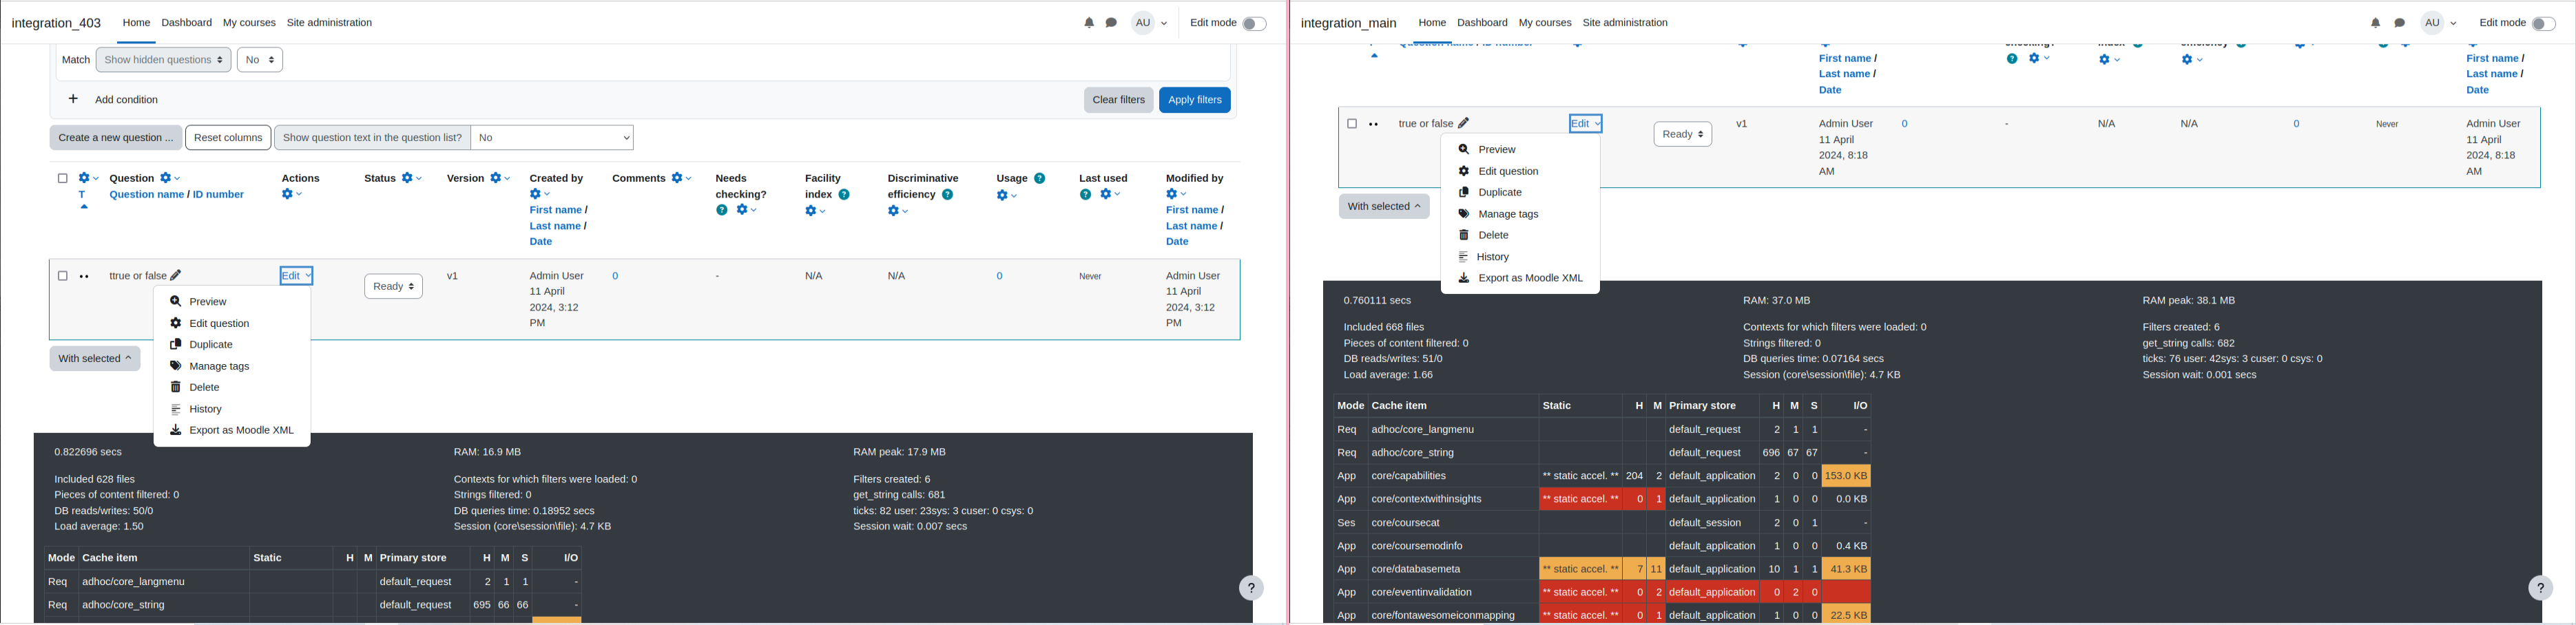The height and width of the screenshot is (625, 2576).
Task: Open Ready status dropdown in integration_main row
Action: [1682, 134]
